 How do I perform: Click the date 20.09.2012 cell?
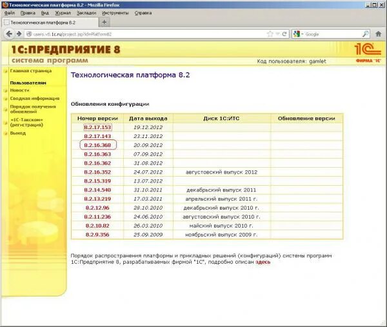pos(148,145)
